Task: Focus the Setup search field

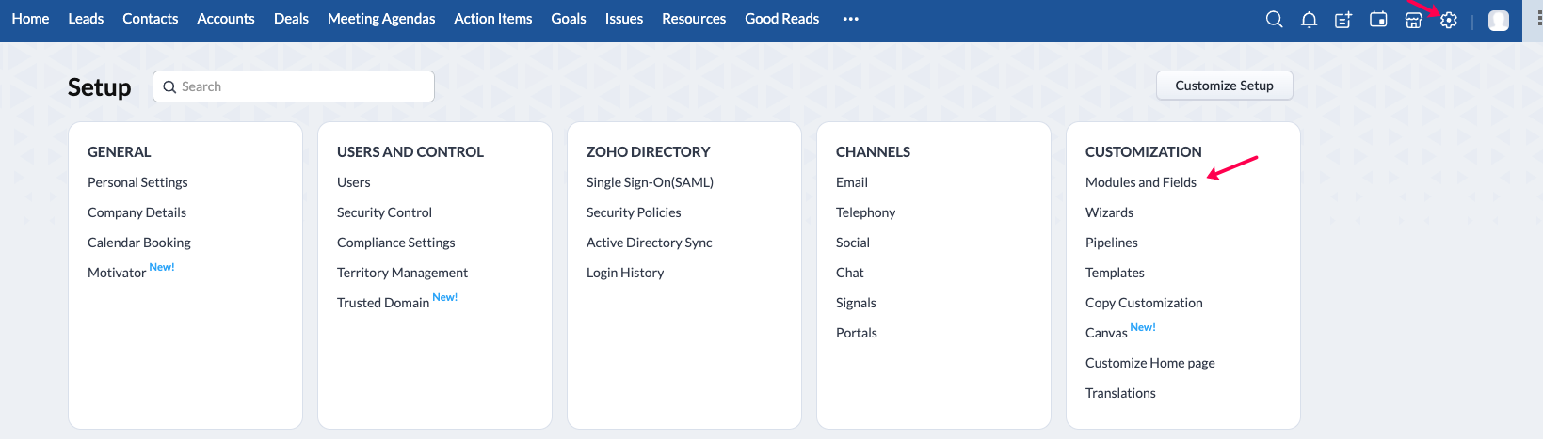Action: click(294, 86)
